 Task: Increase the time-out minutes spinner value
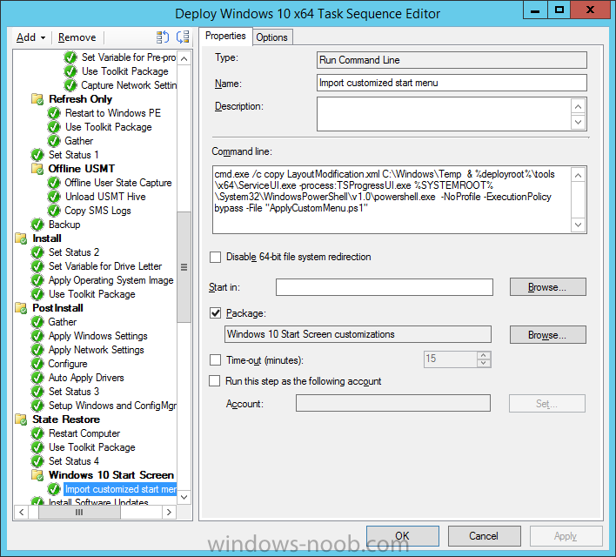484,355
